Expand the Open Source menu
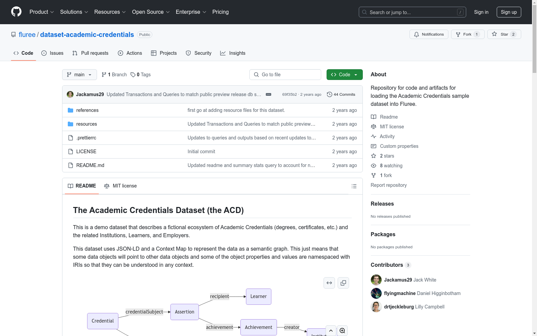This screenshot has width=537, height=336. click(x=151, y=12)
